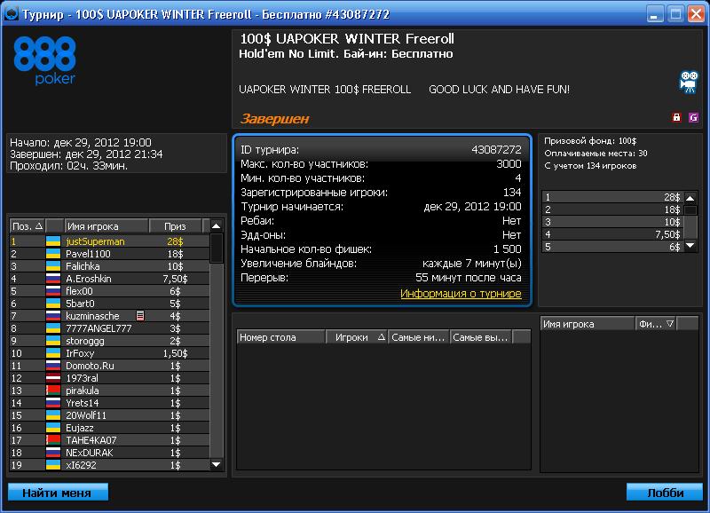Click the Найти меня button
The image size is (710, 513).
[58, 493]
